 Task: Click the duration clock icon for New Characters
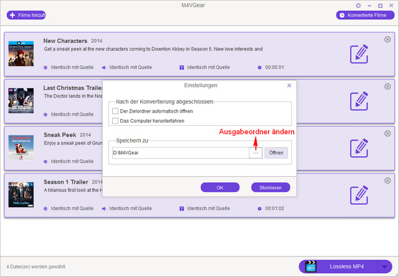coord(259,68)
